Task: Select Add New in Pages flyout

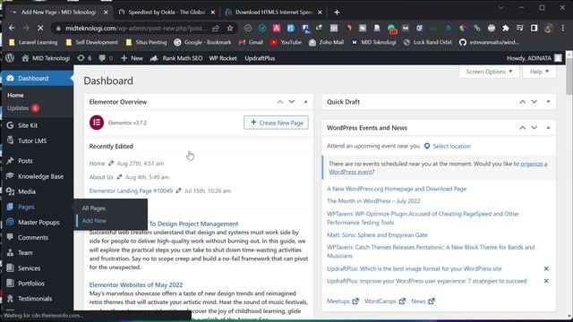Action: click(94, 221)
